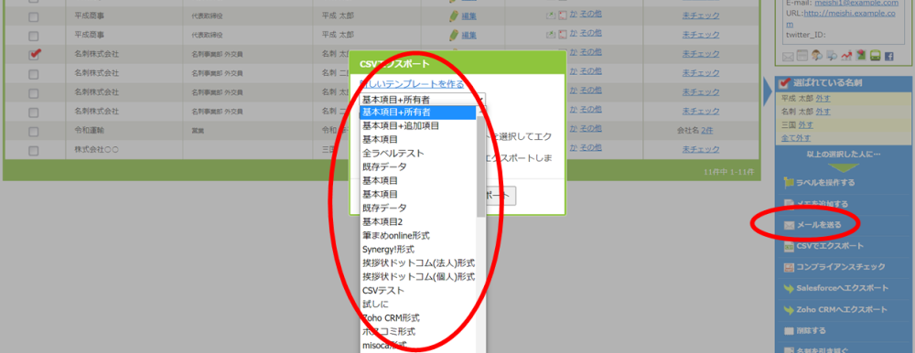Run コンプライアンスチェック action
915x353 pixels.
(840, 267)
